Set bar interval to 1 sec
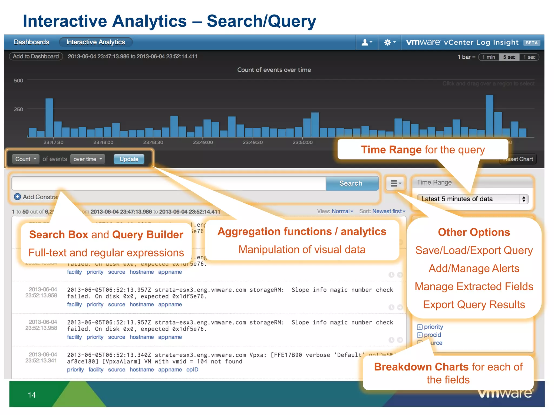 tap(529, 57)
